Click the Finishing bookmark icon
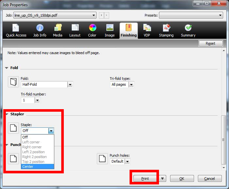This screenshot has width=229, height=189. [129, 27]
